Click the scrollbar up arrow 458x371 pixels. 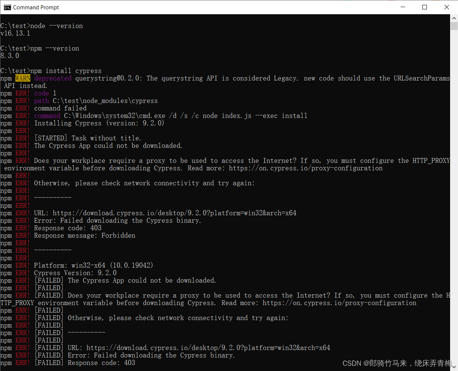tap(454, 18)
